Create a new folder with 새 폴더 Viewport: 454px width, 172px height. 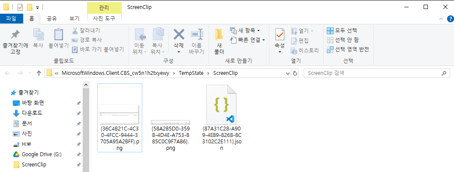click(x=219, y=41)
